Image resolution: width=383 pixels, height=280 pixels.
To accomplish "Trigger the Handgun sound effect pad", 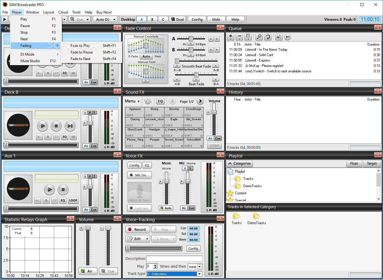I will point(155,132).
